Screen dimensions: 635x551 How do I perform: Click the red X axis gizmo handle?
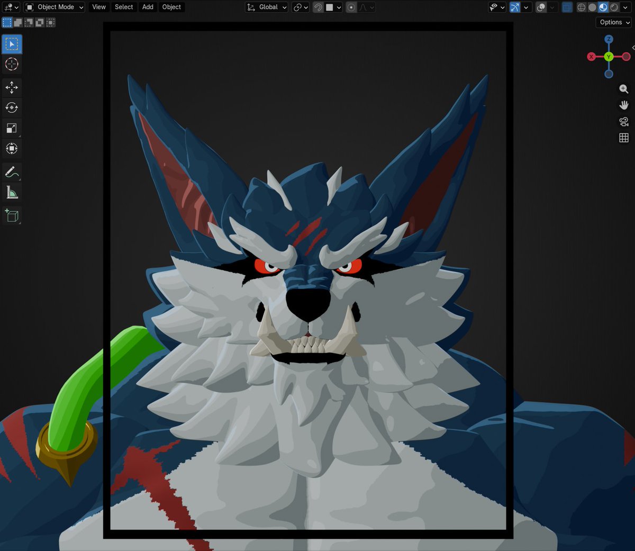[x=592, y=57]
